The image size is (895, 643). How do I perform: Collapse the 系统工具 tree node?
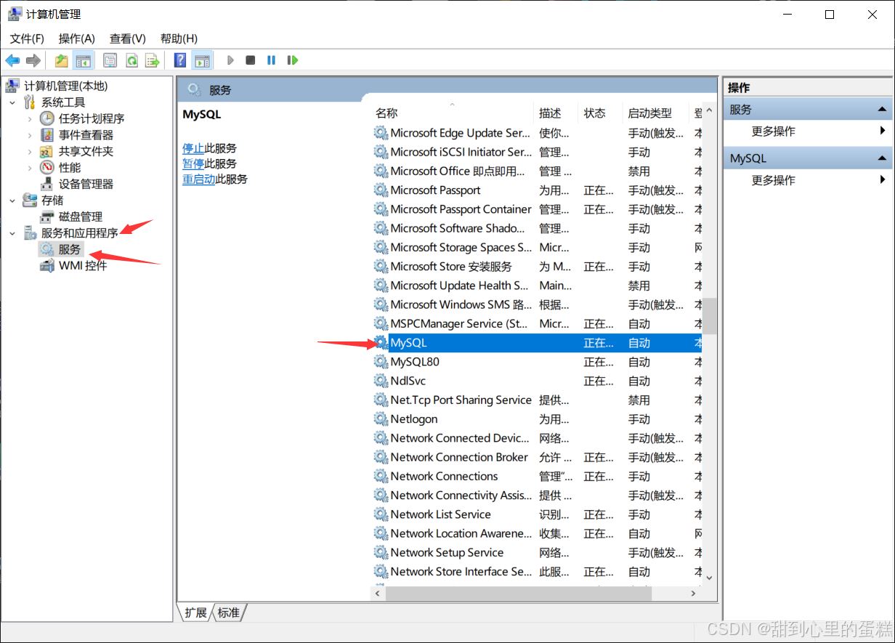12,102
